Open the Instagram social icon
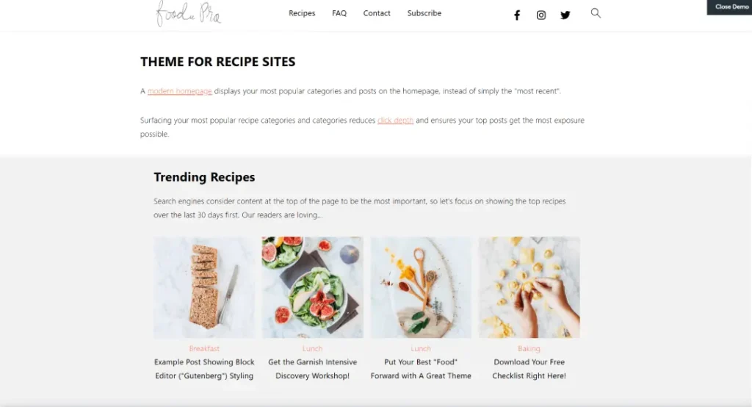Viewport: 752px width, 407px height. pos(541,15)
